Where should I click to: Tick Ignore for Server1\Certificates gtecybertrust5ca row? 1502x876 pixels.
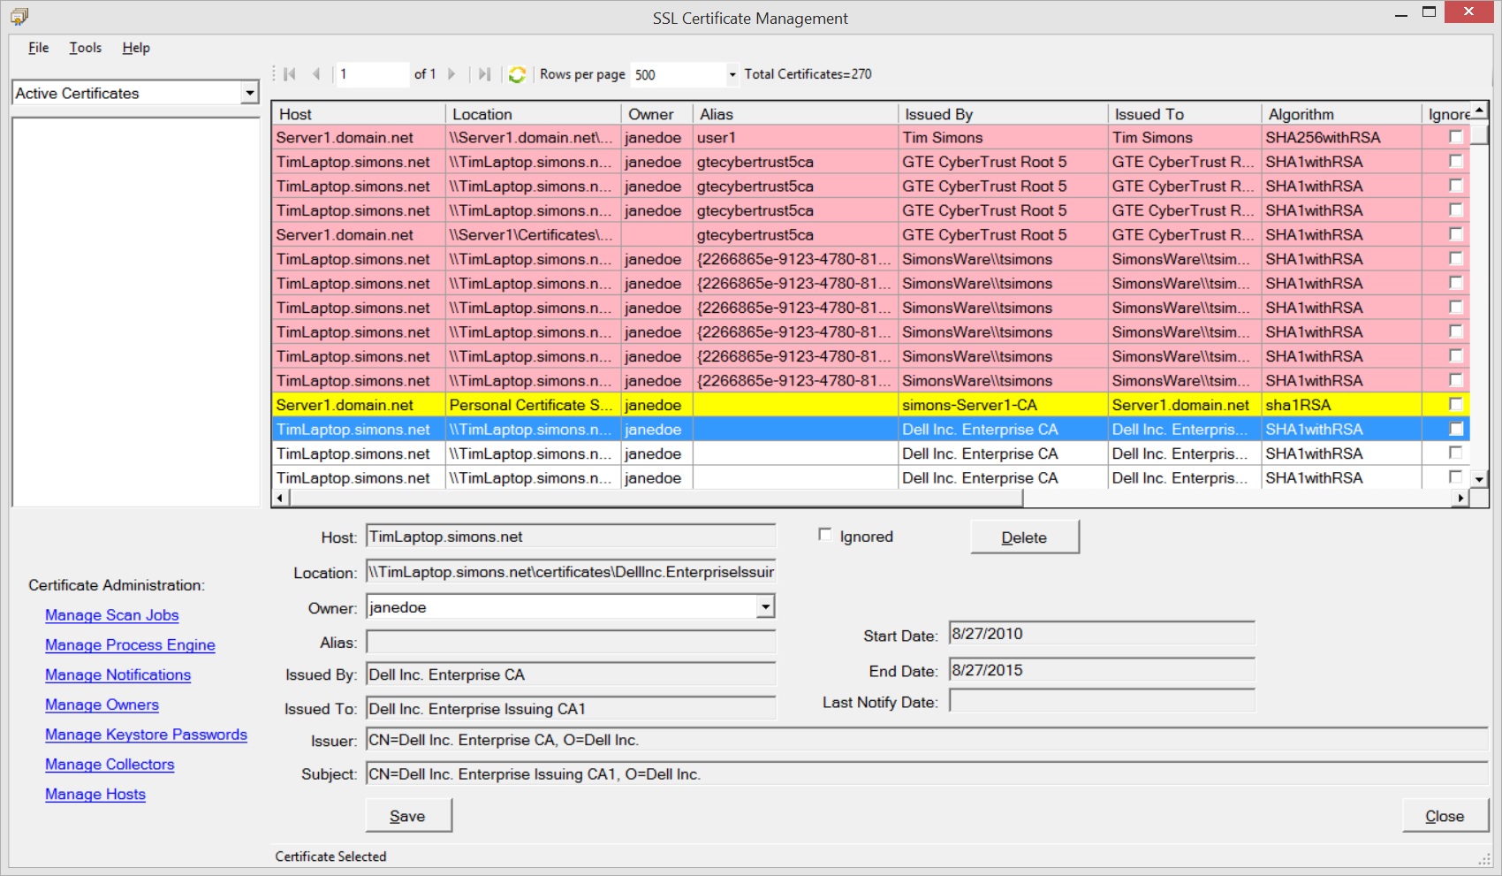tap(1455, 234)
